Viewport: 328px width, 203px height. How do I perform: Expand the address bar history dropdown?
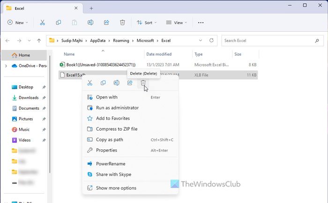(x=201, y=41)
